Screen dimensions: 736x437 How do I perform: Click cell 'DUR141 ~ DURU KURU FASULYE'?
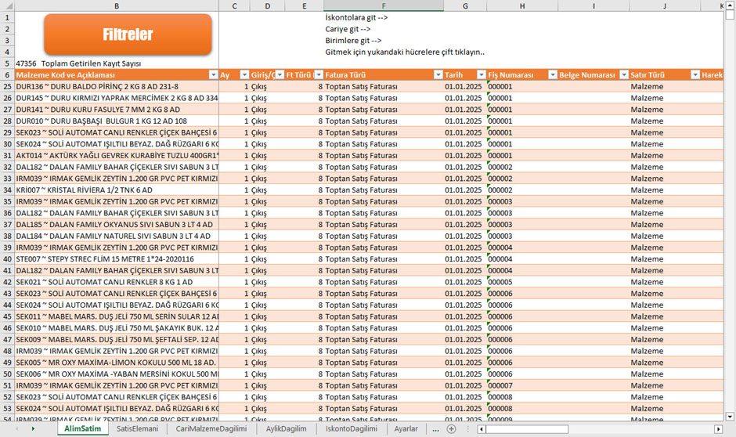(117, 110)
